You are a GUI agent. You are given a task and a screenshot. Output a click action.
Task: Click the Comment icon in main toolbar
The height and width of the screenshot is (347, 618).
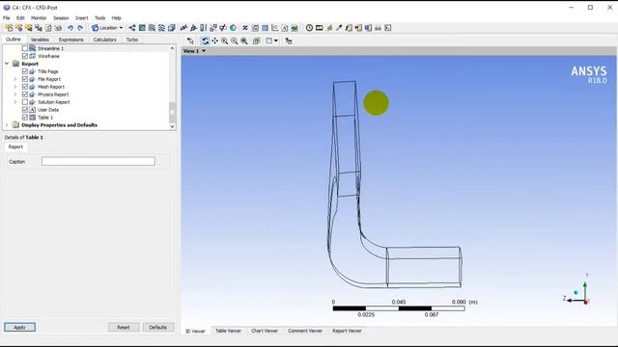point(285,28)
